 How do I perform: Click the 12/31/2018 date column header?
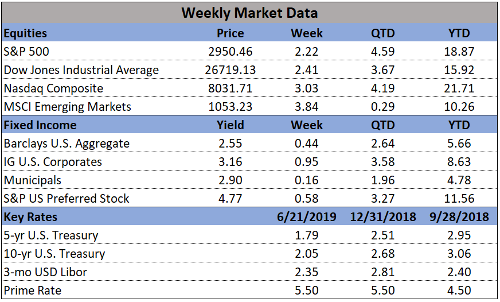(x=382, y=217)
